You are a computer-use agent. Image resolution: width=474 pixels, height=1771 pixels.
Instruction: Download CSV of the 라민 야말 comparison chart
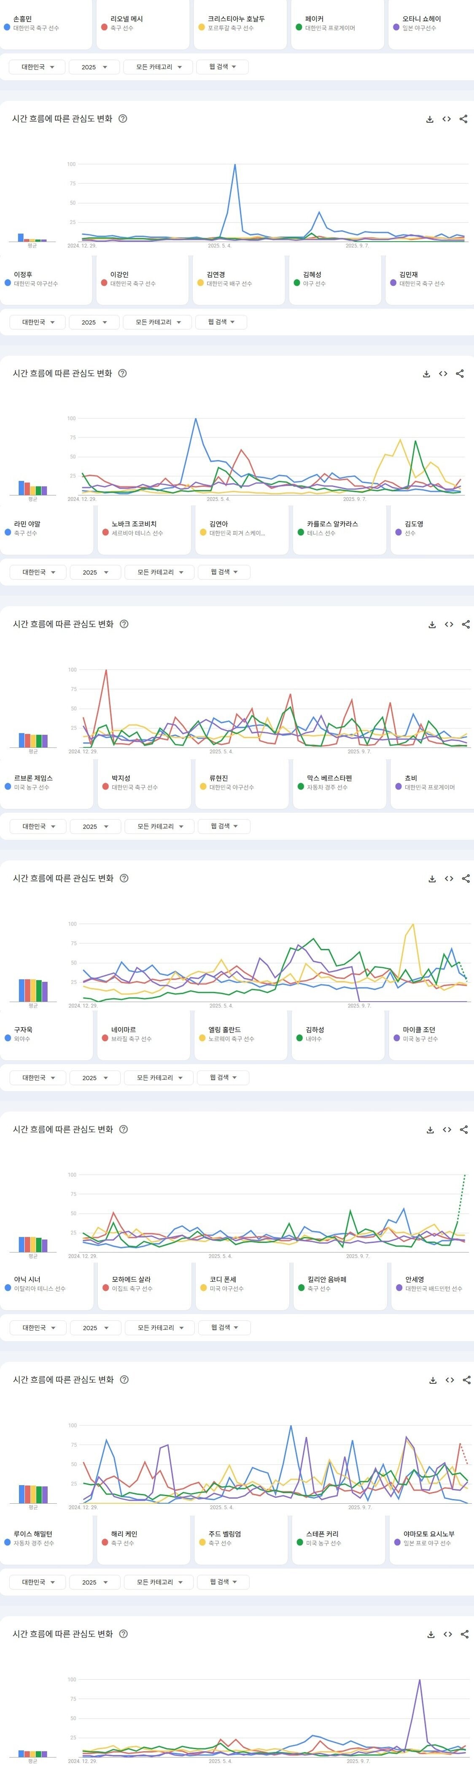click(x=432, y=624)
